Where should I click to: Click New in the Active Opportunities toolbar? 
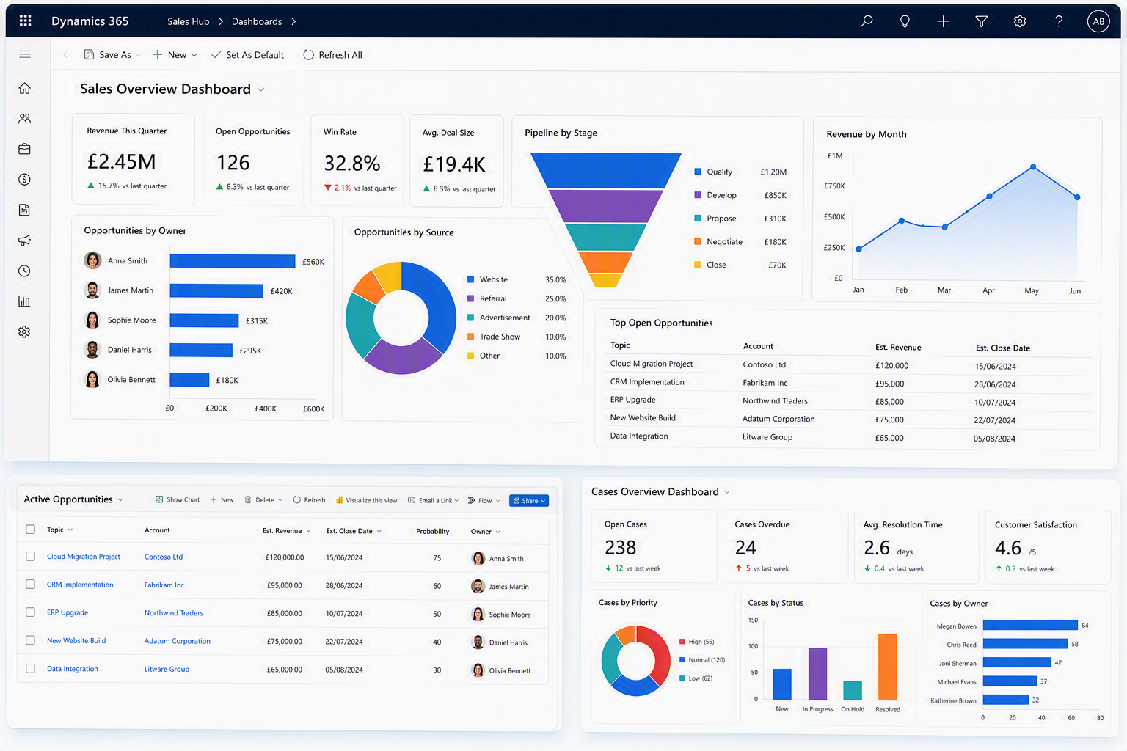tap(222, 499)
